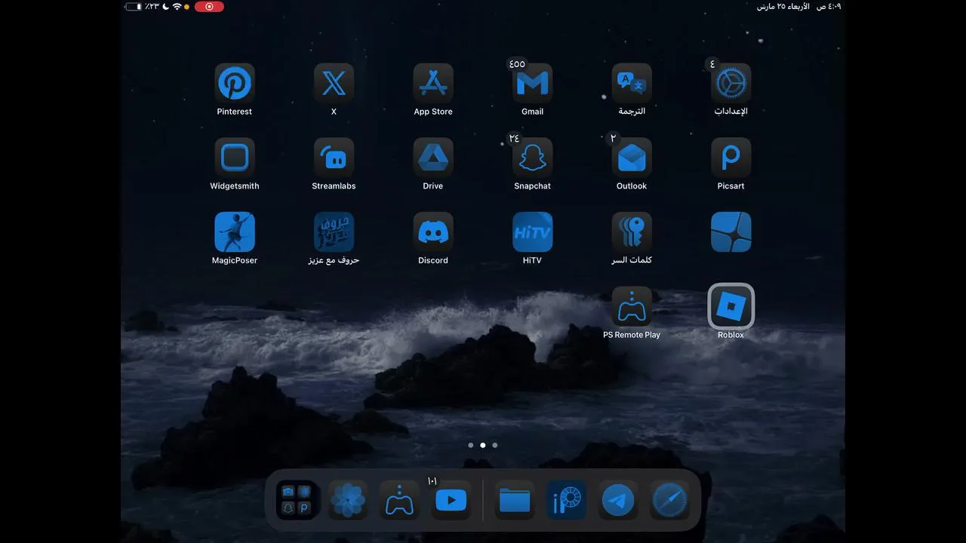Tap the 'Widgetsmith' label text
This screenshot has width=966, height=543.
click(235, 186)
